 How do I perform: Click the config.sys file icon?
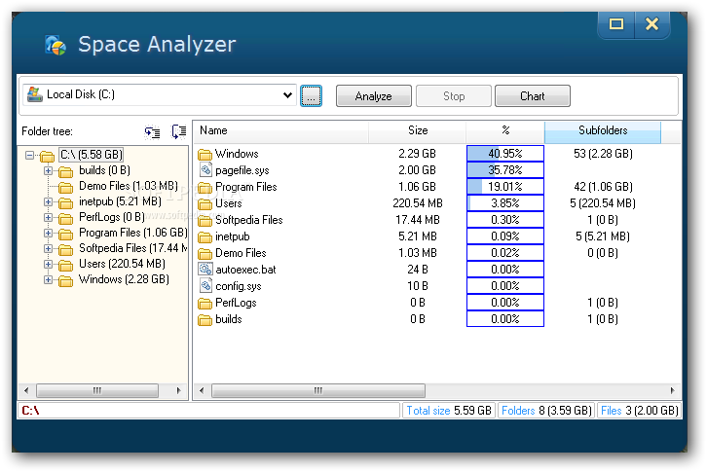(205, 286)
